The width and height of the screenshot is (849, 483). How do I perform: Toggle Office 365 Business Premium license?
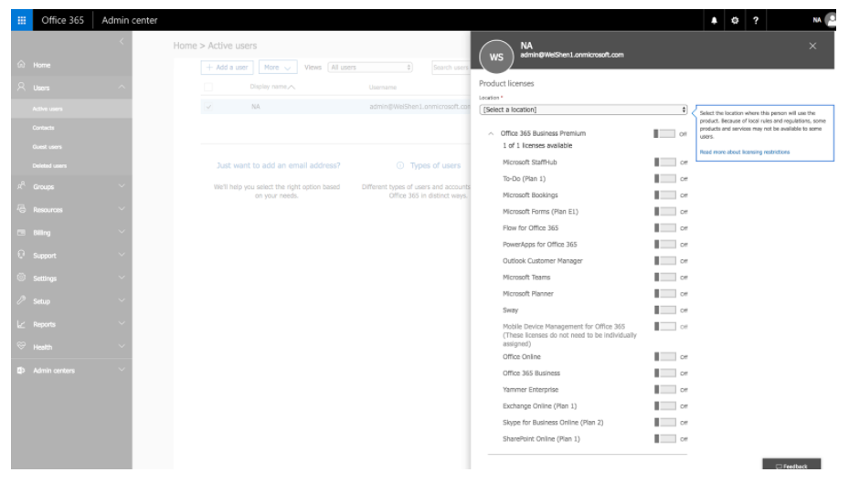click(x=664, y=133)
